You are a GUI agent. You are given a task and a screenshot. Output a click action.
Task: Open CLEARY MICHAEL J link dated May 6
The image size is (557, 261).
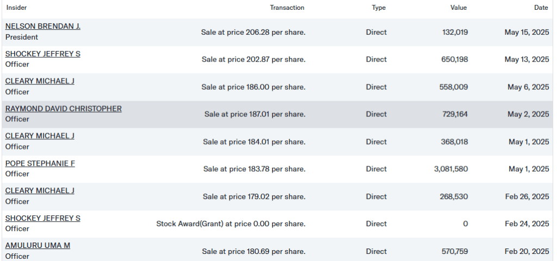click(x=40, y=81)
